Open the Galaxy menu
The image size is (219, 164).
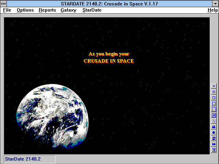tap(68, 10)
